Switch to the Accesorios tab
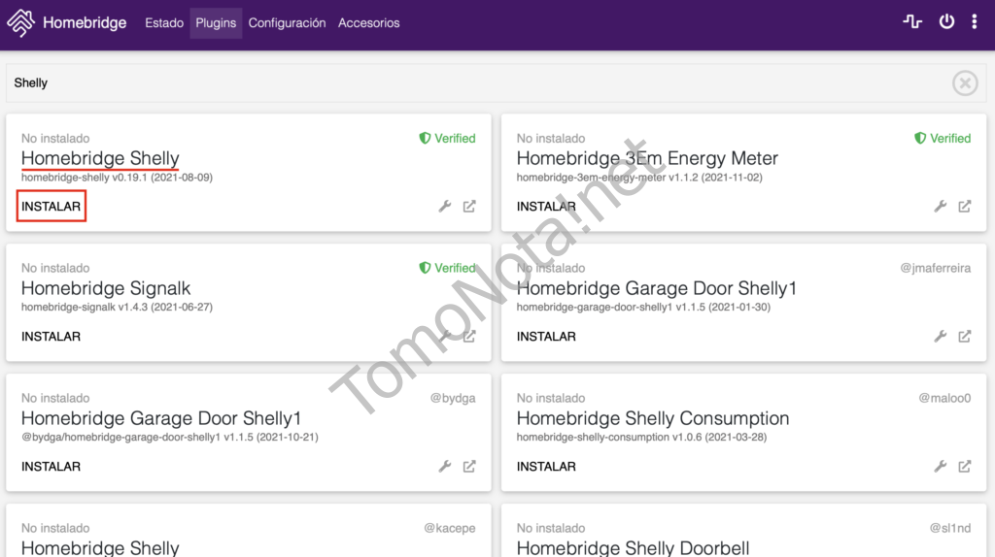This screenshot has height=557, width=995. pos(368,23)
